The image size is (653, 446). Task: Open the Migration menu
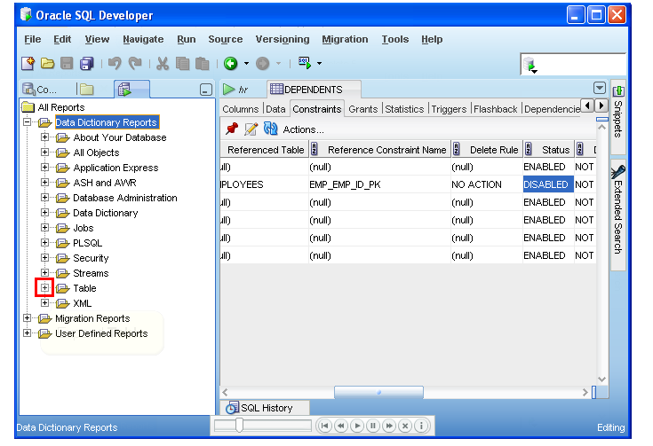pyautogui.click(x=345, y=39)
